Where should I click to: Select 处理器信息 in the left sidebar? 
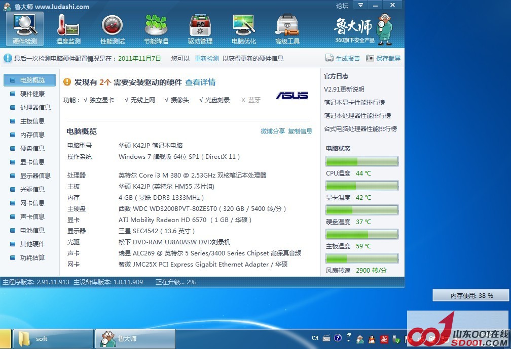[35, 107]
